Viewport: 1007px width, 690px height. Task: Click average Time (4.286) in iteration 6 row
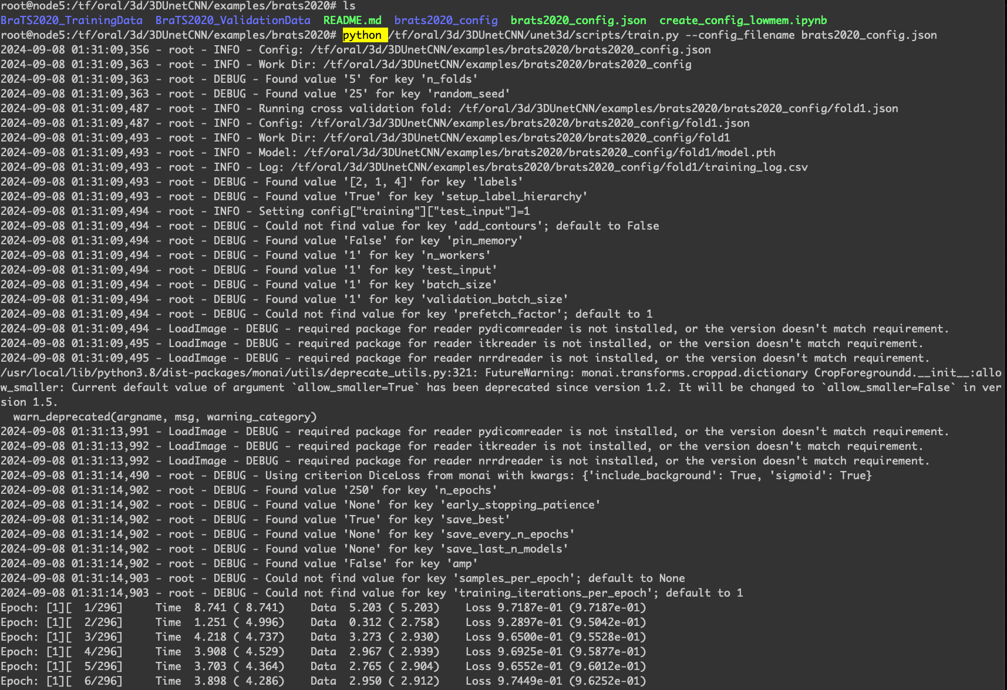(259, 681)
